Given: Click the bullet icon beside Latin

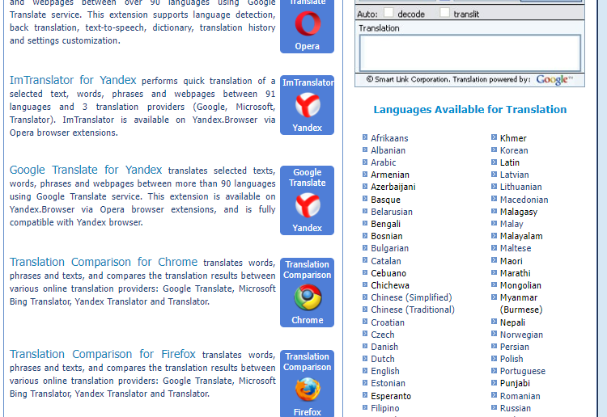Looking at the screenshot, I should pos(494,162).
